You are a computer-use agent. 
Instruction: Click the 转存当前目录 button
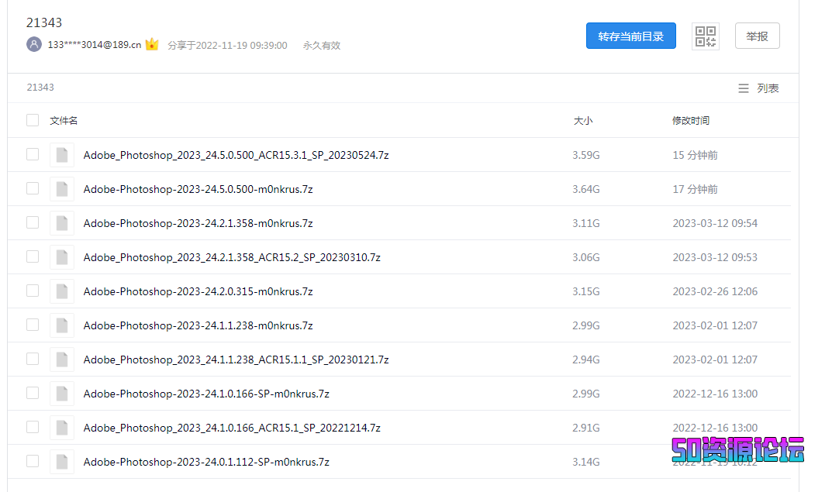pos(631,36)
